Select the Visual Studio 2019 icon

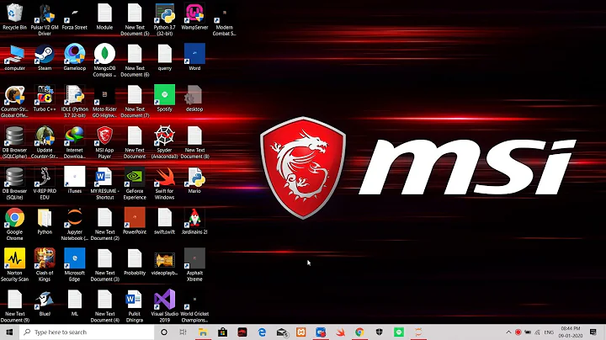coord(165,306)
